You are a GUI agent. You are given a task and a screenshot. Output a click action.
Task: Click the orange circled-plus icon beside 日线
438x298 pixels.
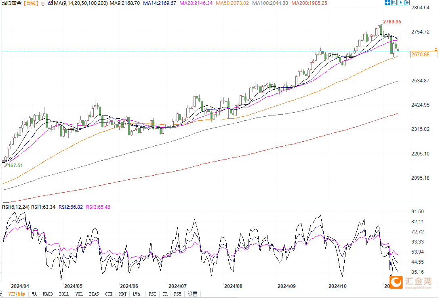pos(43,3)
